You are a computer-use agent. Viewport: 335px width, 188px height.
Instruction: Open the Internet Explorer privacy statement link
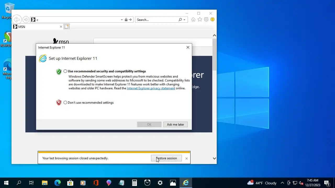[x=151, y=88]
